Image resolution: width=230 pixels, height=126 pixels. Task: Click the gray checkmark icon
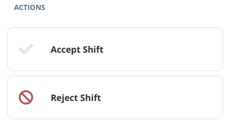[26, 49]
